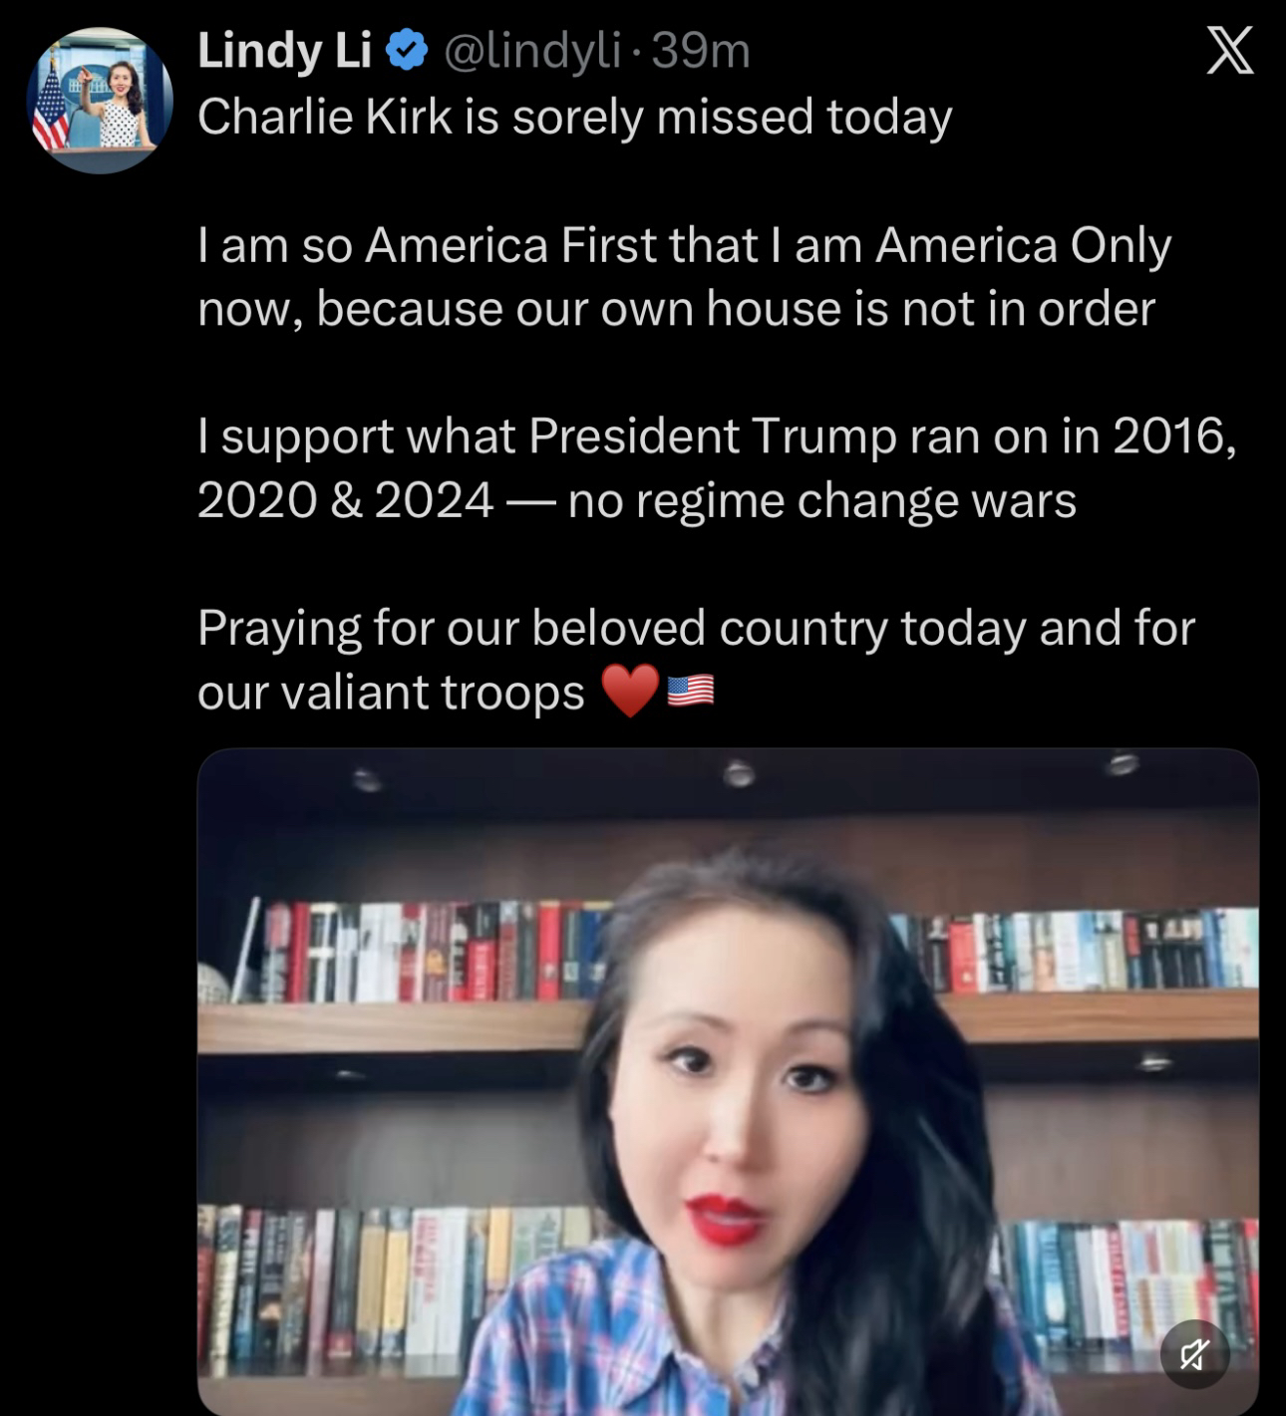This screenshot has height=1416, width=1286.
Task: Unmute the video with speaker icon
Action: coord(1195,1354)
